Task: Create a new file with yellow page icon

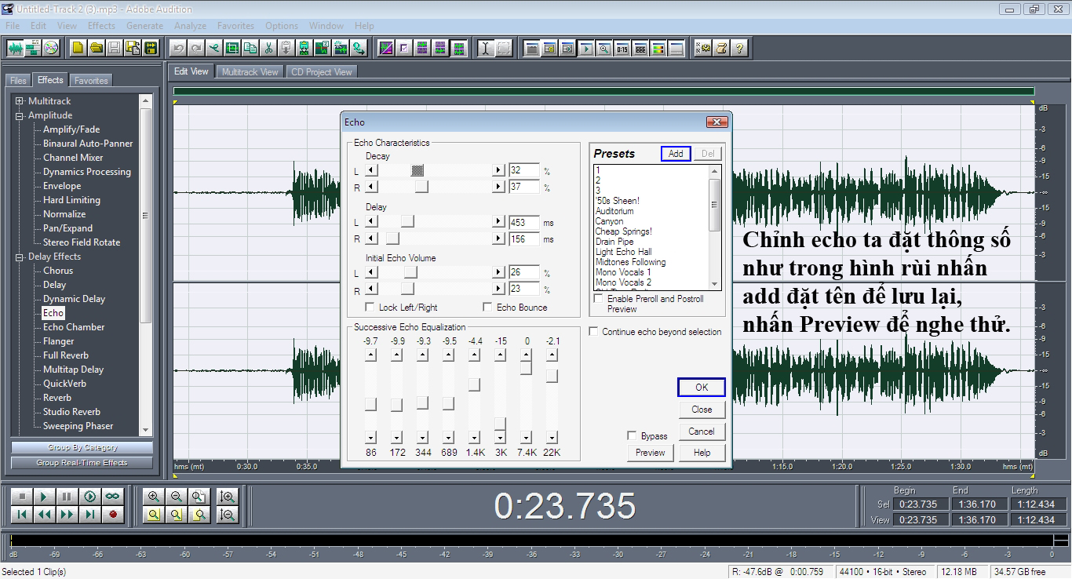Action: (x=78, y=48)
